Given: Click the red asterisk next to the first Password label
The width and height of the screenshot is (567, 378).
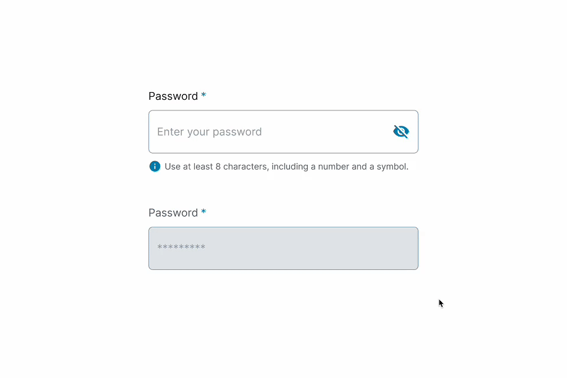Looking at the screenshot, I should (203, 95).
